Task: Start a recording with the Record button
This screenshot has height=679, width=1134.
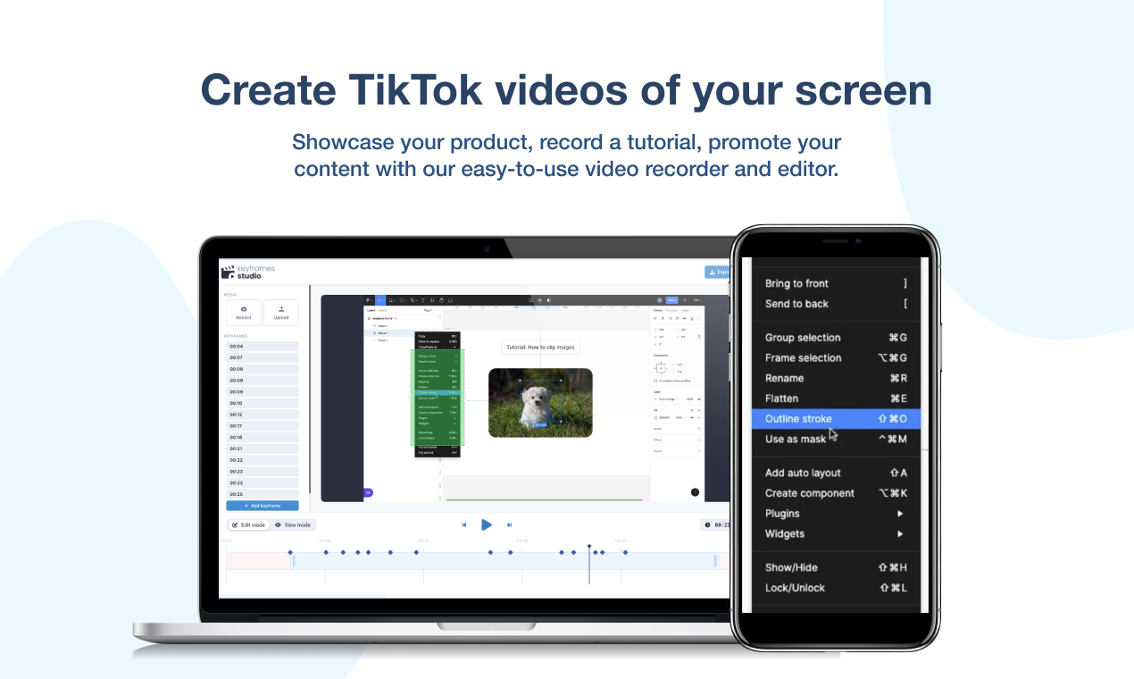Action: [x=243, y=312]
